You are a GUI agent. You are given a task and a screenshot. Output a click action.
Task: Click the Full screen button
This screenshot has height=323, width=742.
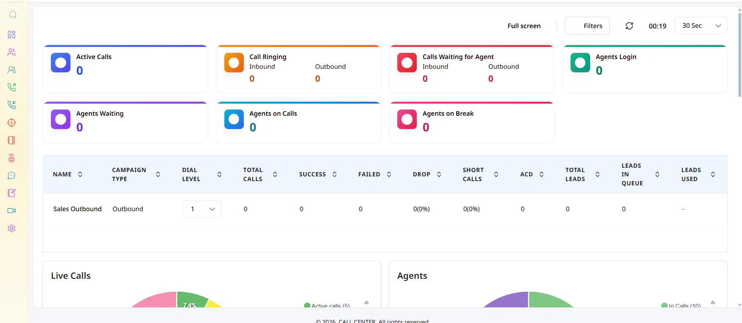point(524,26)
